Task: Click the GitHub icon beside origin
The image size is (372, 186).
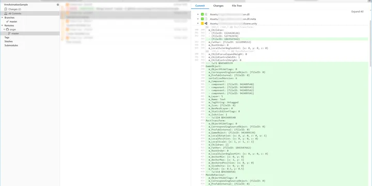Action: click(7, 29)
